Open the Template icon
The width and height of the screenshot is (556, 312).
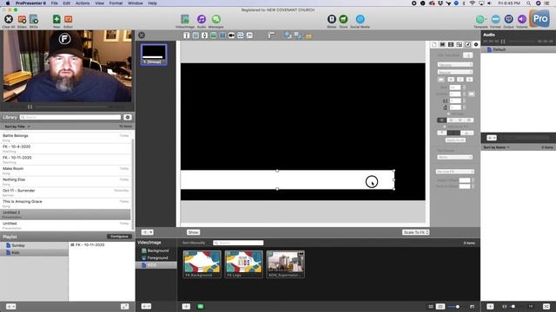point(480,19)
